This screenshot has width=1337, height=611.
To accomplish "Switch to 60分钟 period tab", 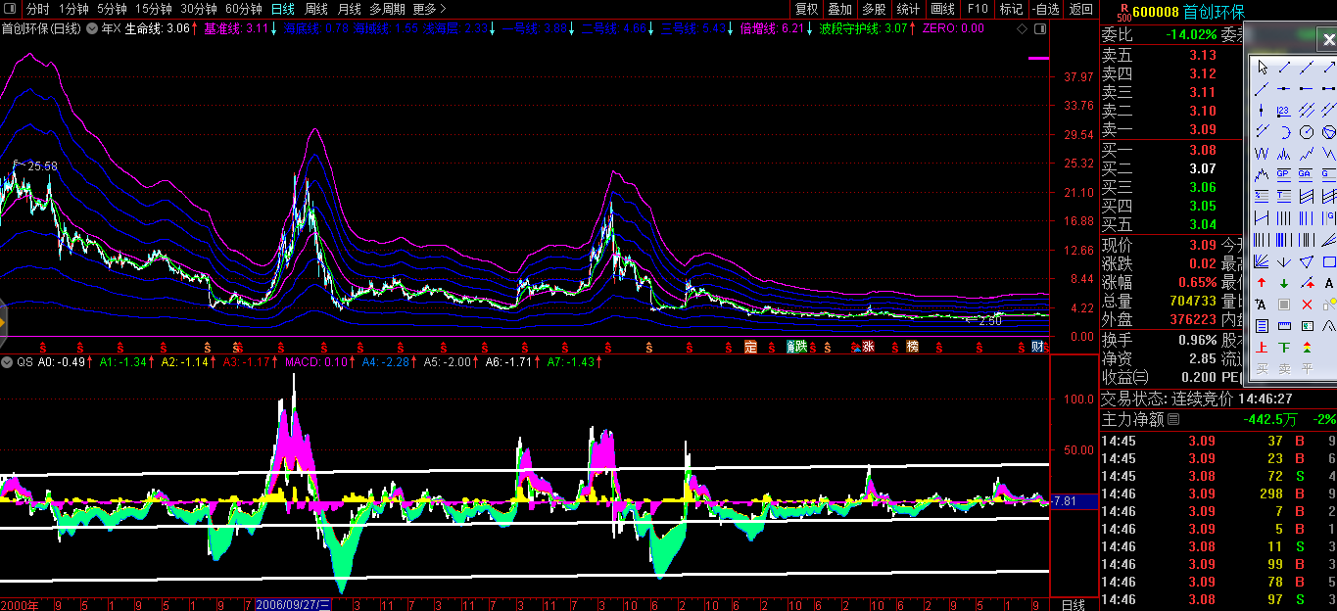I will click(x=244, y=9).
